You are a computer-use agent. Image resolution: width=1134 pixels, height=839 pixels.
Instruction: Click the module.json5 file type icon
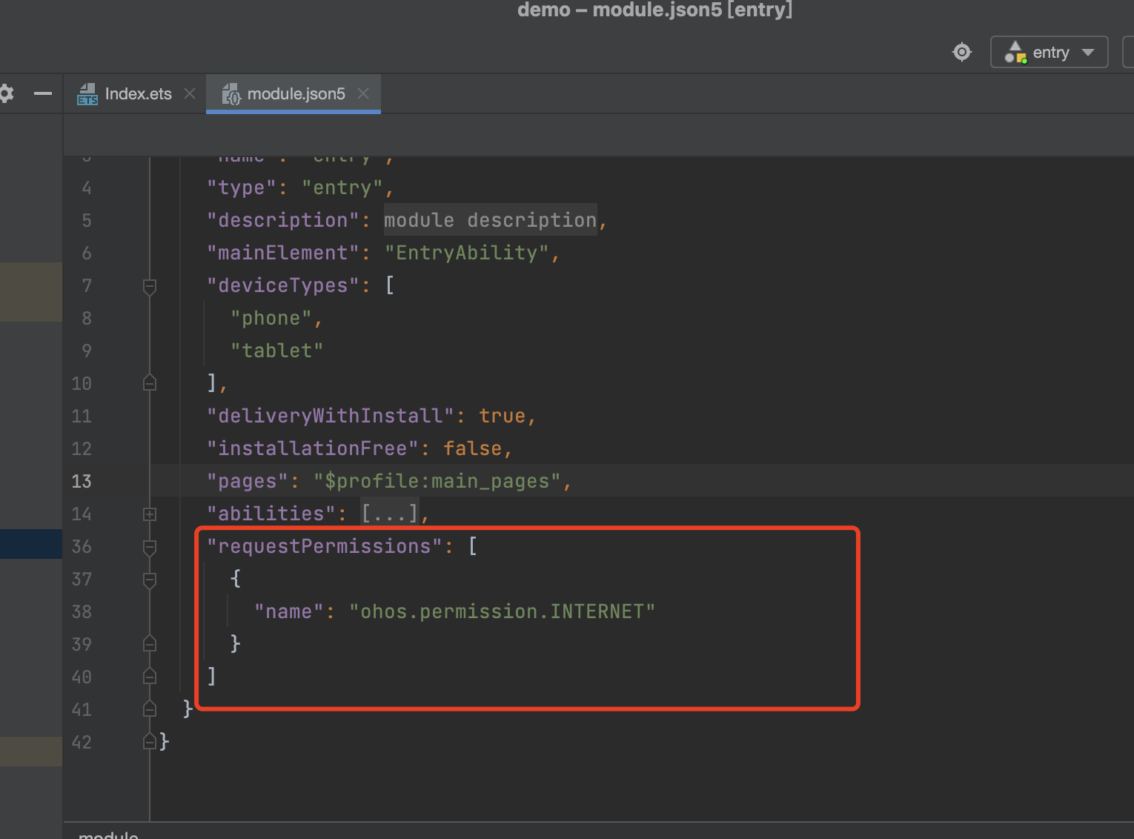click(x=231, y=94)
